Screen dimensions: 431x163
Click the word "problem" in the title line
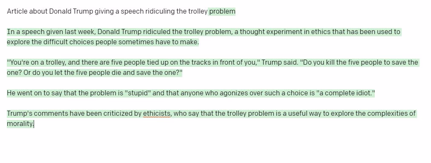click(222, 11)
